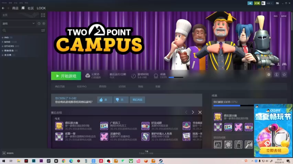
Task: Open Xbox app from the taskbar
Action: pyautogui.click(x=131, y=161)
